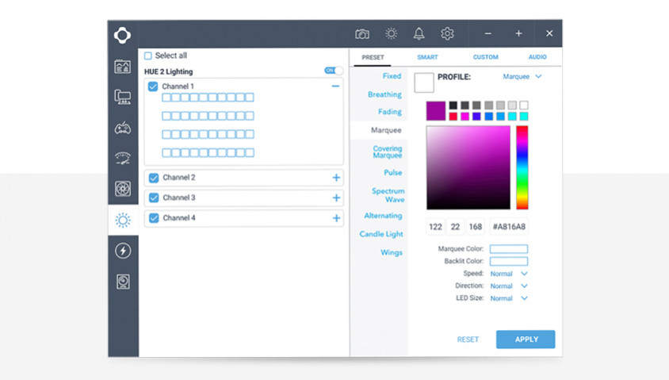Collapse Channel 1 with minus icon
This screenshot has width=669, height=380.
coord(335,86)
